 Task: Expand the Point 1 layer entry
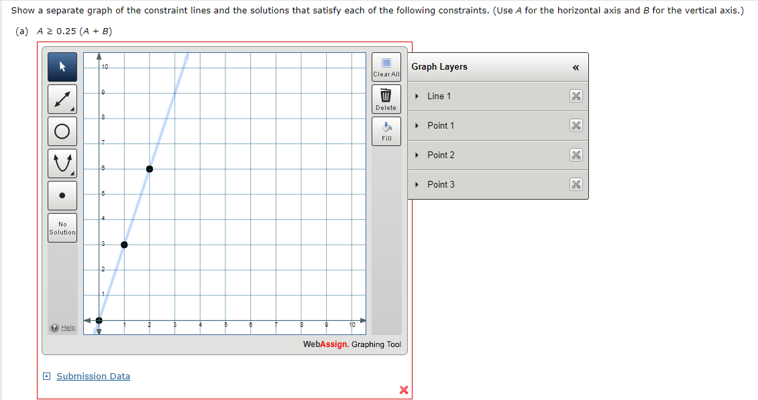(x=418, y=125)
